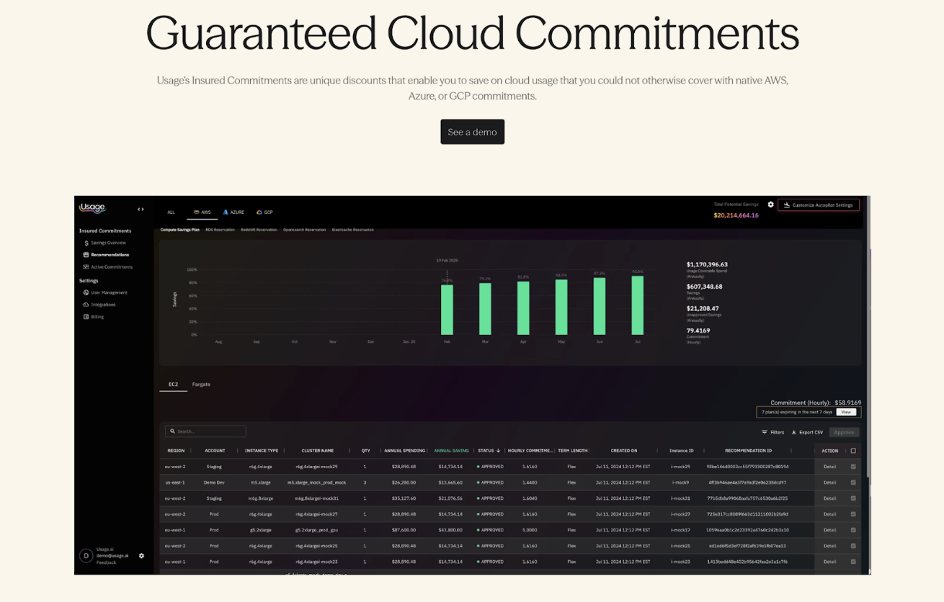Screen dimensions: 944x602
Task: Click the Jul bar in savings chart
Action: [x=637, y=305]
